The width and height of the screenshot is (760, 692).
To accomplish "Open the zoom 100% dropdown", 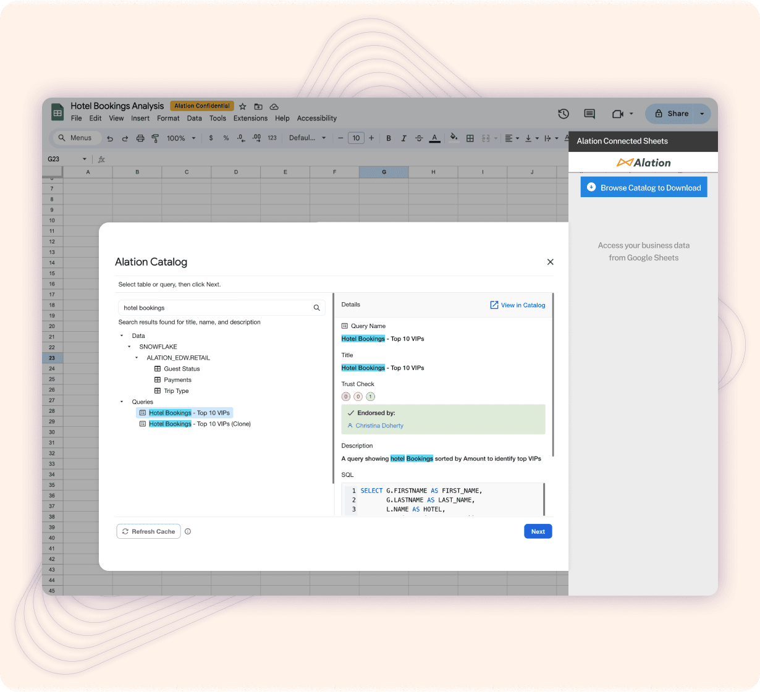I will point(180,138).
